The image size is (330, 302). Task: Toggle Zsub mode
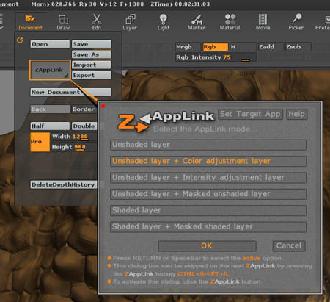point(298,46)
